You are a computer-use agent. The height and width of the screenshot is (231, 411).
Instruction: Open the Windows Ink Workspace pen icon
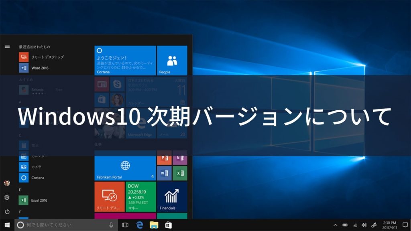tap(374, 225)
